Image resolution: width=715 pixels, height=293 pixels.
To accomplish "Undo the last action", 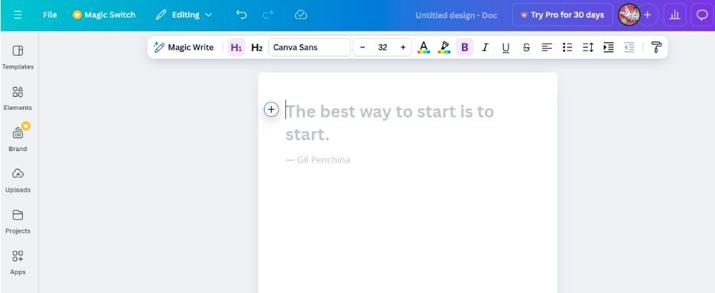I will [241, 15].
